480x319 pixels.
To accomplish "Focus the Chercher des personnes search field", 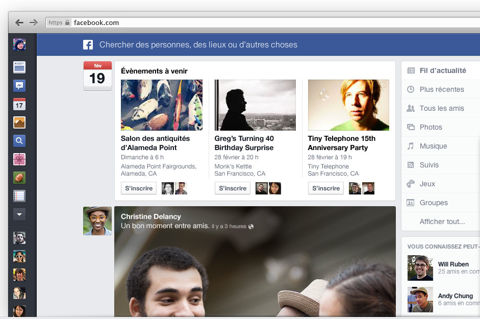I will [198, 45].
